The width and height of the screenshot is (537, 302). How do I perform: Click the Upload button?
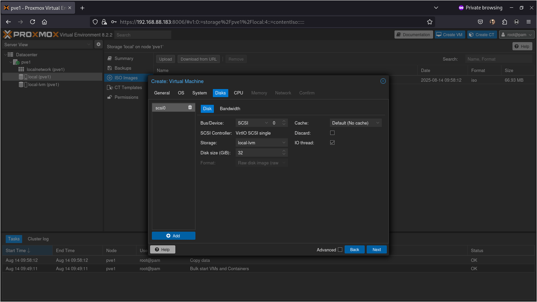(x=165, y=59)
